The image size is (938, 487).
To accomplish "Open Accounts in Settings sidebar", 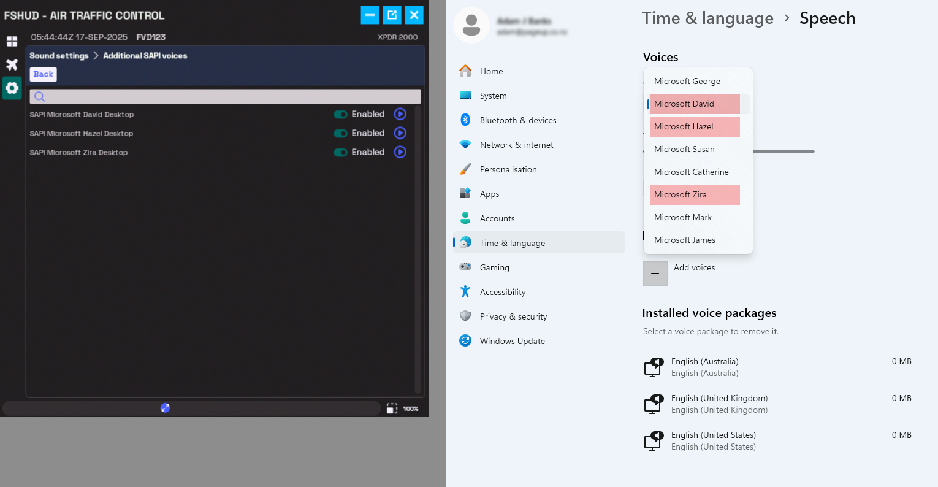I will point(539,218).
